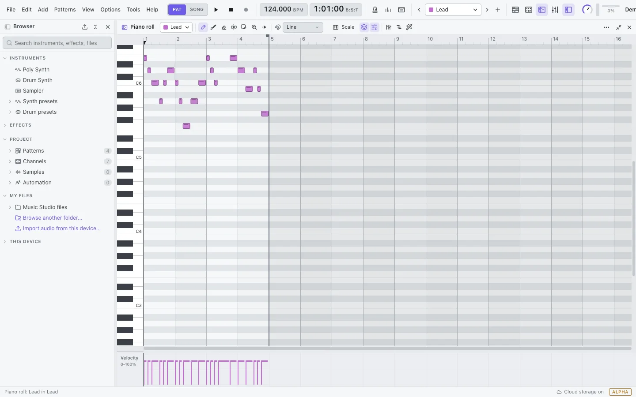This screenshot has width=636, height=397.
Task: Select the eraser tool
Action: tap(224, 27)
